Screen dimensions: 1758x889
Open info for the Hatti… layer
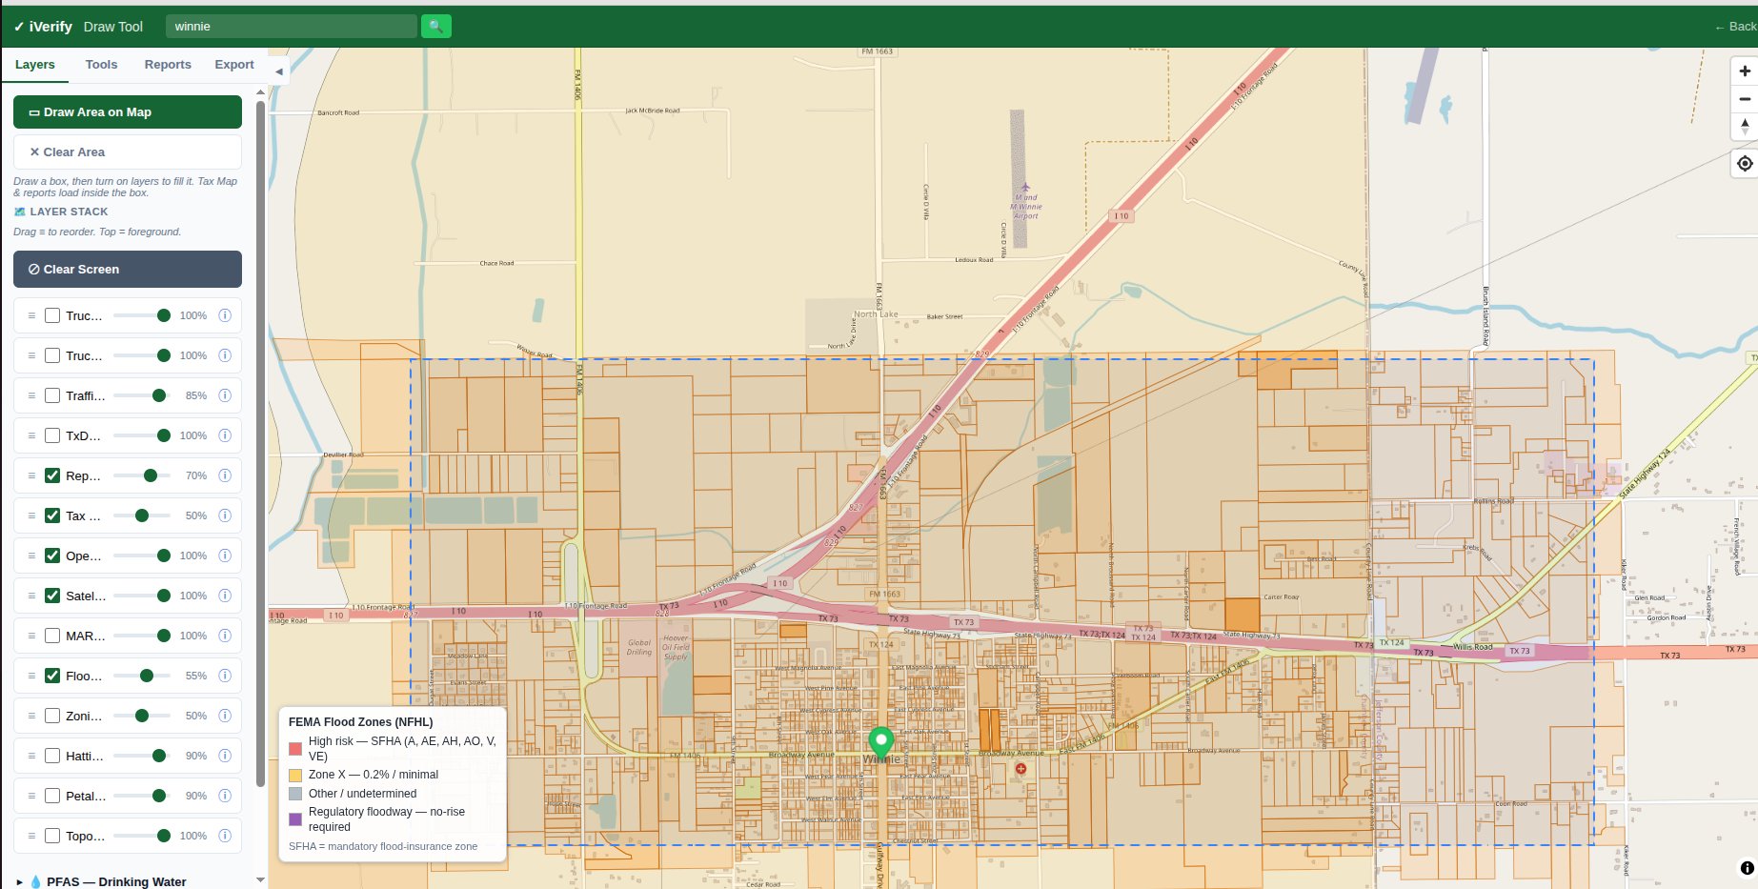tap(225, 756)
